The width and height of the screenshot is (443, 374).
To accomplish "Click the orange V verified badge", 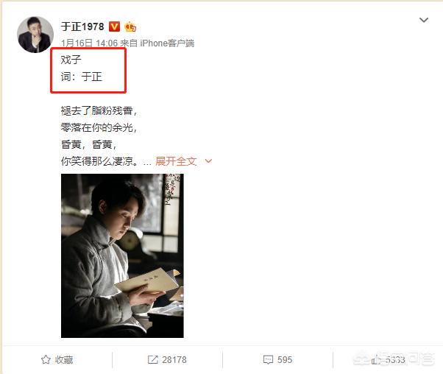I will tap(114, 27).
